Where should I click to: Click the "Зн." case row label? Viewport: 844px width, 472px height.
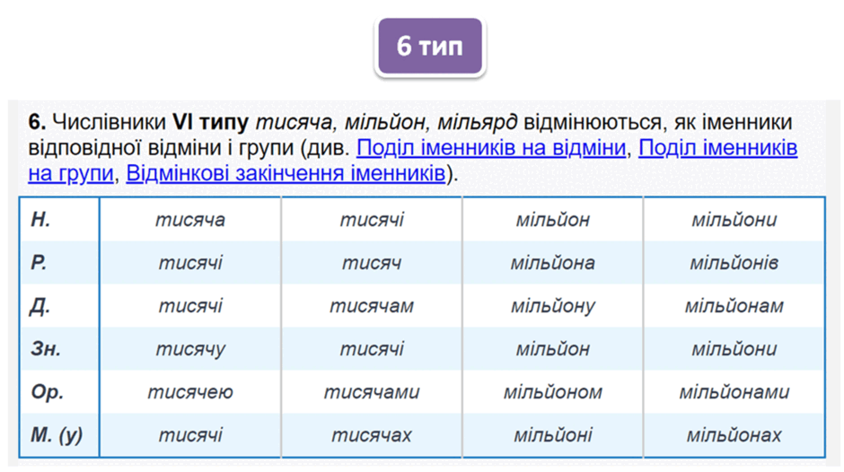(x=60, y=349)
